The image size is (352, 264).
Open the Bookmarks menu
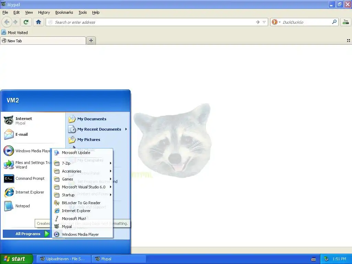pyautogui.click(x=64, y=12)
